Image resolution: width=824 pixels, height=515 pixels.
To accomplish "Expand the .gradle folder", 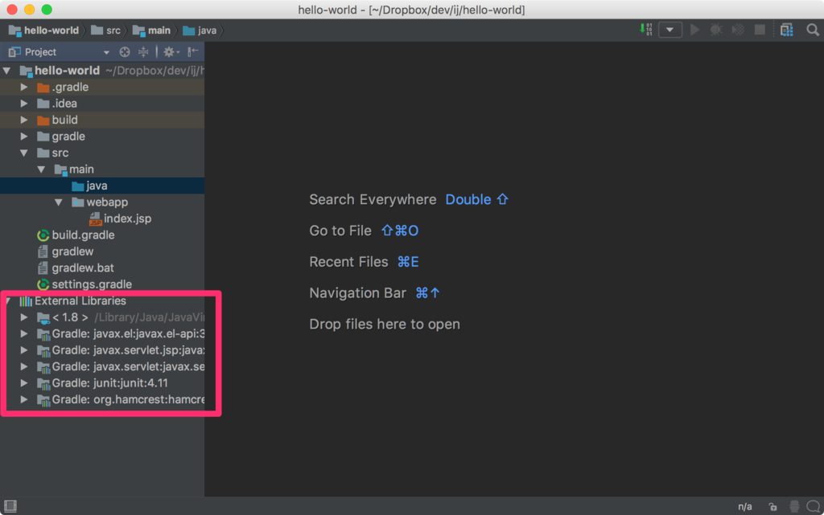I will [x=23, y=87].
